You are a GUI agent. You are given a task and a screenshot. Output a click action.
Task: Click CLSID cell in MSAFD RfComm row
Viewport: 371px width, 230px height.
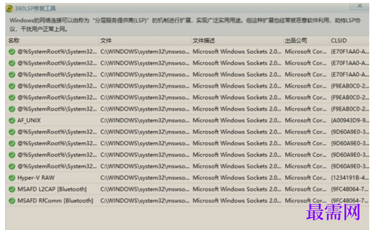[350, 201]
